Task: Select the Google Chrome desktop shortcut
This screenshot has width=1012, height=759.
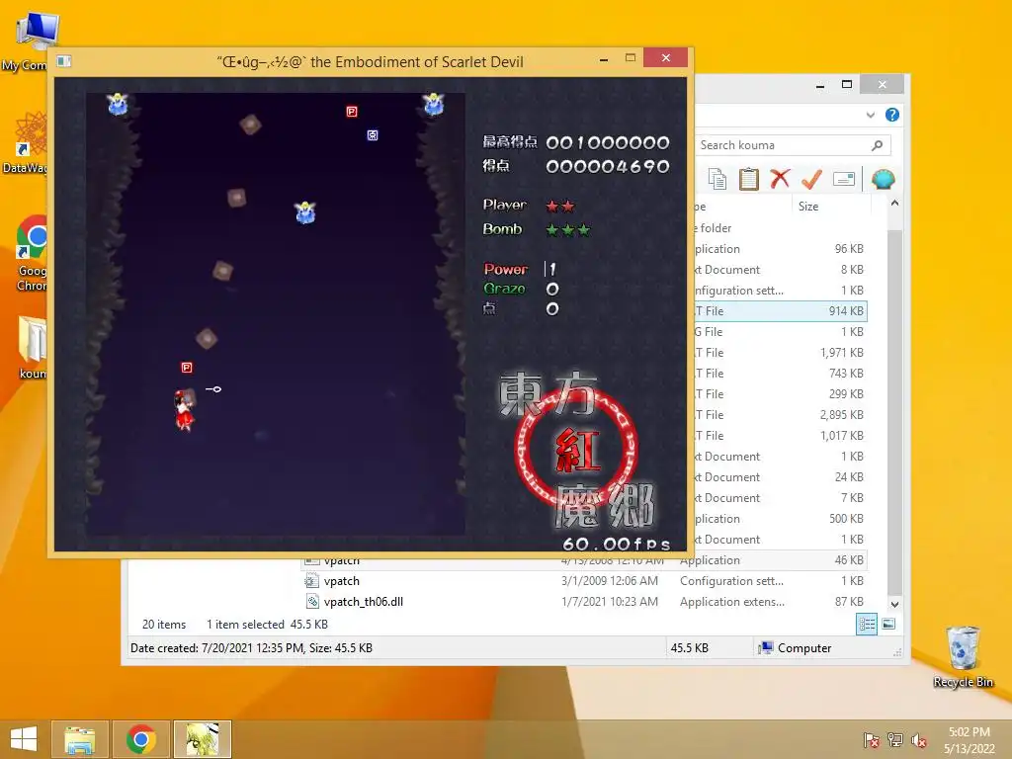Action: point(31,254)
